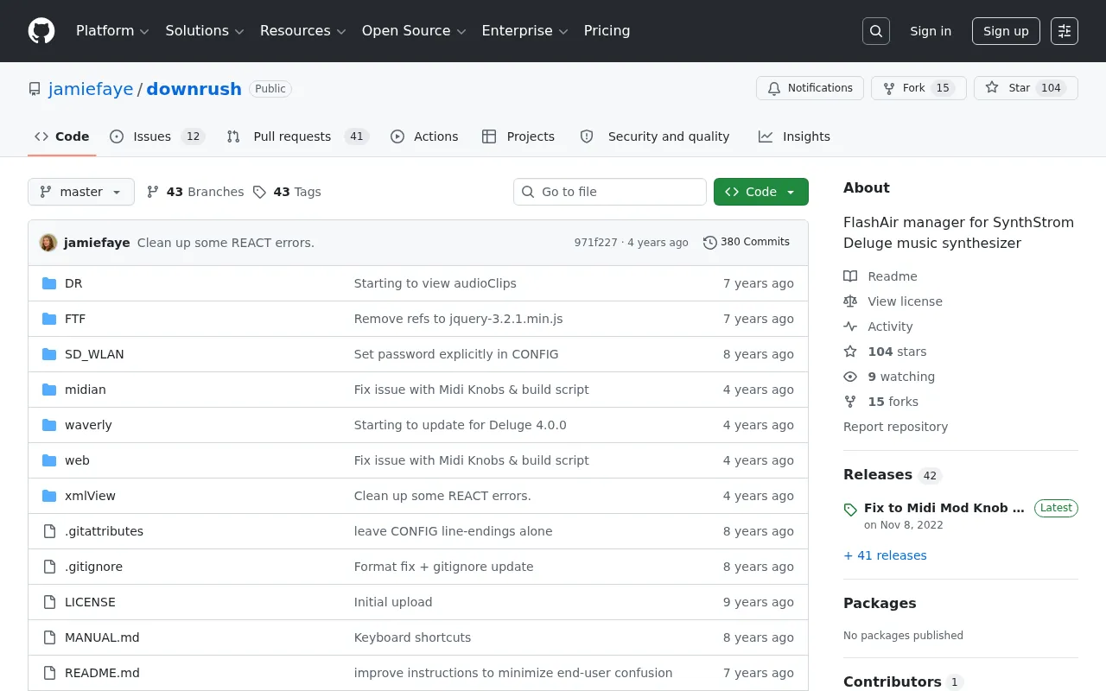Open commit message 'Starting to view audioClips'
Viewport: 1106px width, 691px height.
(x=435, y=283)
